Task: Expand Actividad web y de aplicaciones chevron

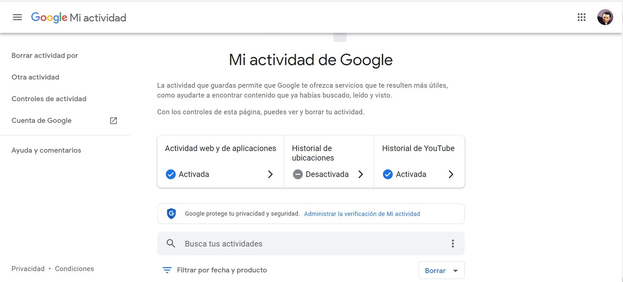Action: coord(270,174)
